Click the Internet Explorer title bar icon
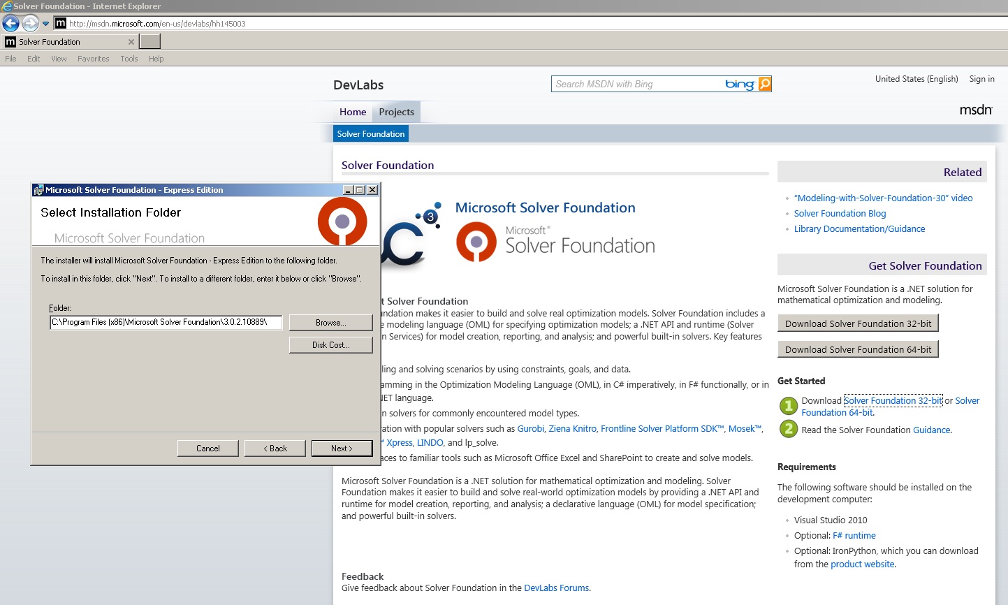This screenshot has height=605, width=1008. click(7, 6)
